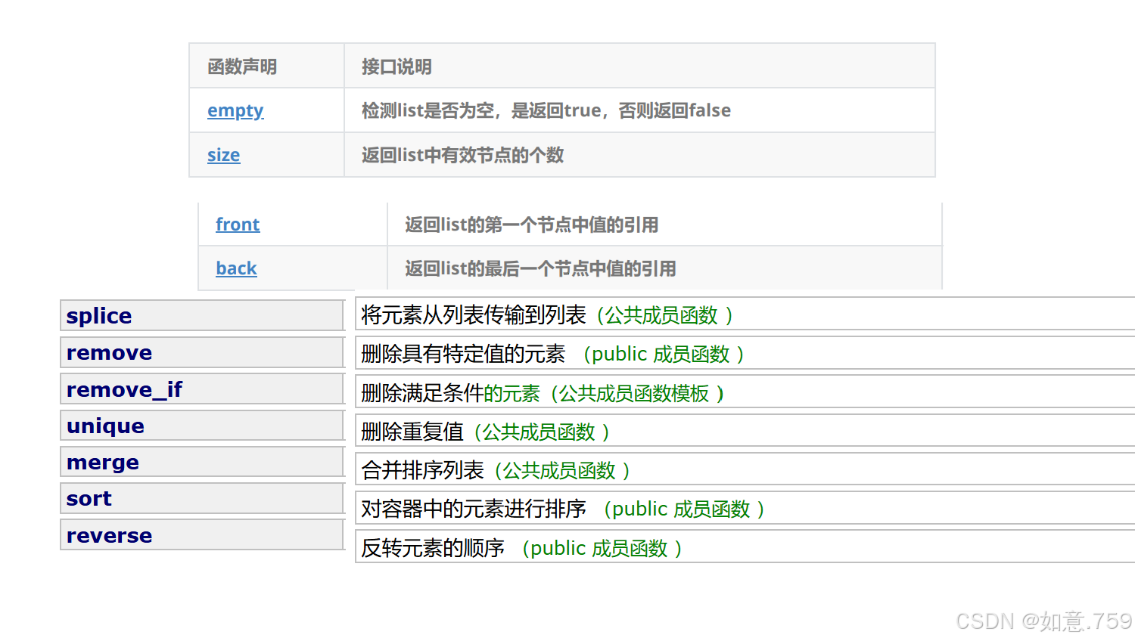
Task: Click the remove_if function name
Action: click(x=124, y=390)
